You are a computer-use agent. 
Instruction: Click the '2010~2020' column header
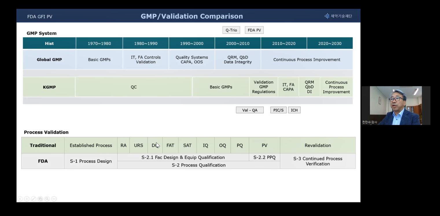point(284,43)
